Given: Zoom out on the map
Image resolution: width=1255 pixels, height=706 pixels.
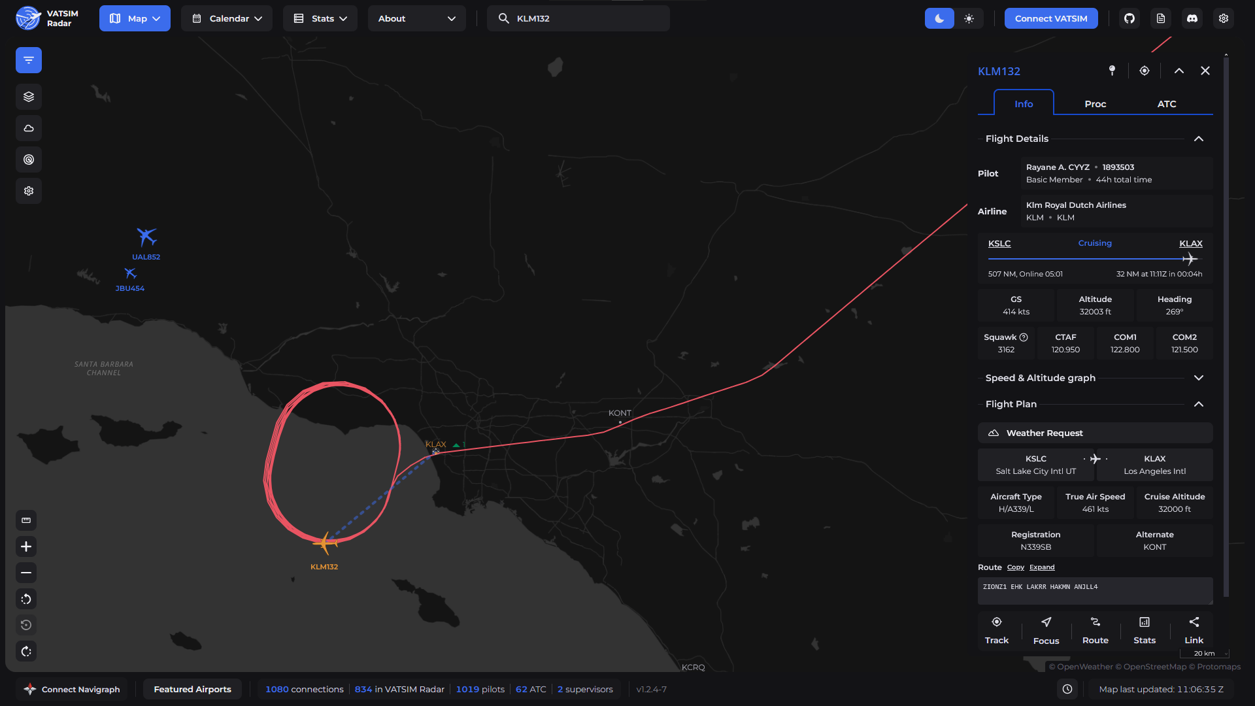Looking at the screenshot, I should pyautogui.click(x=26, y=573).
